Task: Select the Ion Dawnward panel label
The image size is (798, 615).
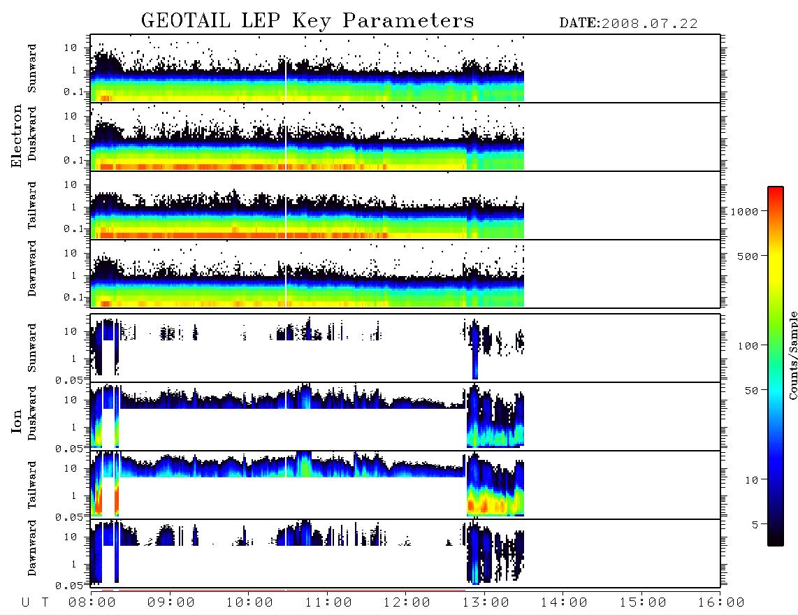Action: 32,549
